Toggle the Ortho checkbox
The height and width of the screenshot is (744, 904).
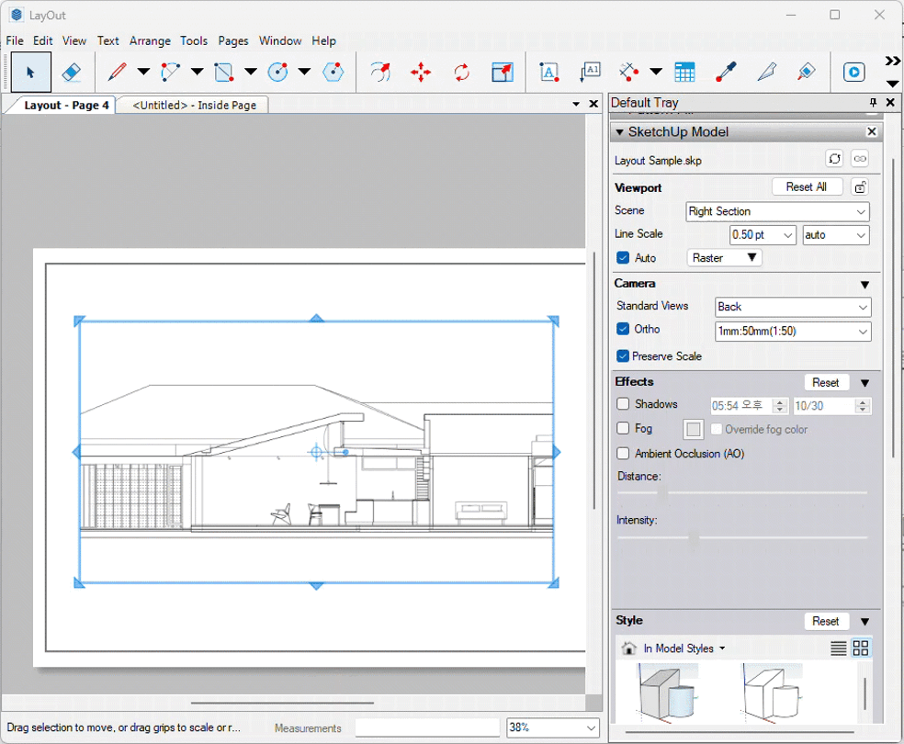[x=623, y=329]
